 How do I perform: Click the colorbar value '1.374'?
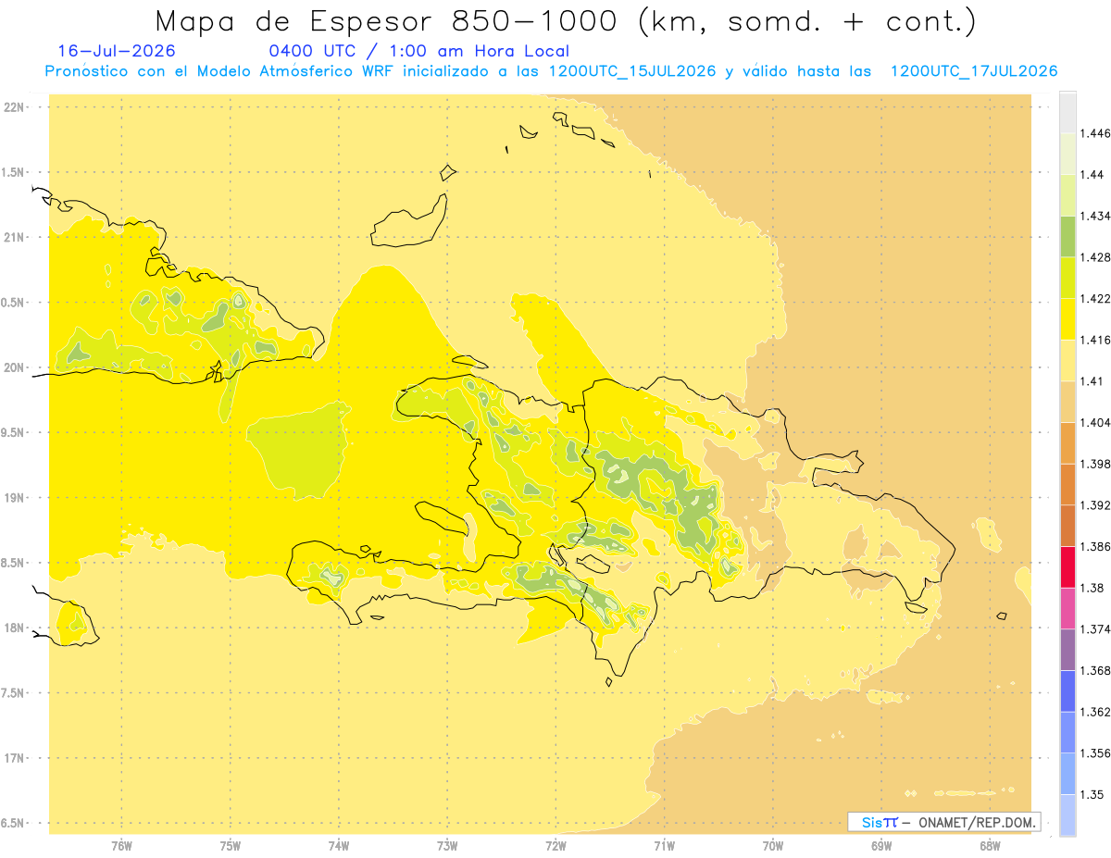pos(1095,629)
